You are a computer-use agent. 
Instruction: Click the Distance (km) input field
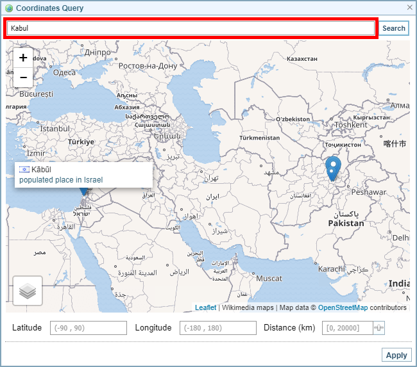point(338,328)
